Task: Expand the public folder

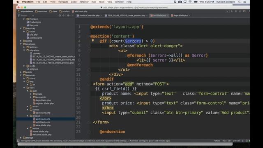Action: (21, 72)
